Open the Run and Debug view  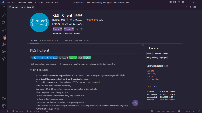[x=4, y=30]
